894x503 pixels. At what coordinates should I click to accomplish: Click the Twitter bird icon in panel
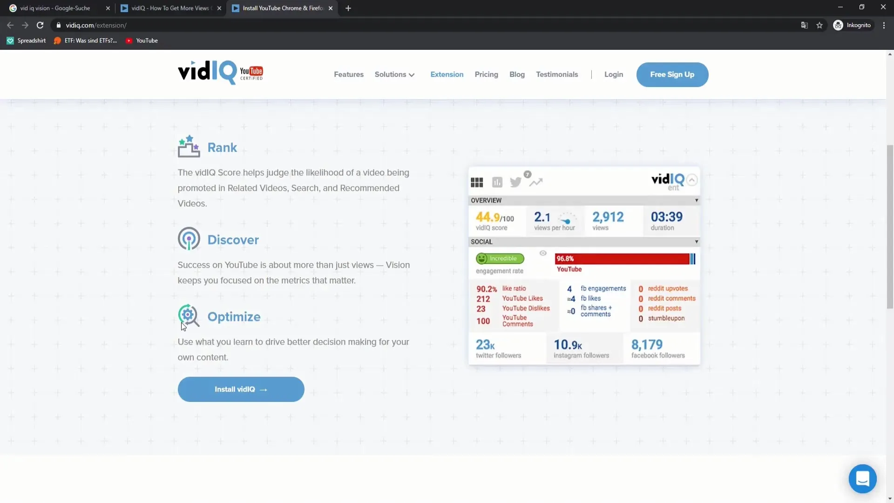(x=515, y=182)
